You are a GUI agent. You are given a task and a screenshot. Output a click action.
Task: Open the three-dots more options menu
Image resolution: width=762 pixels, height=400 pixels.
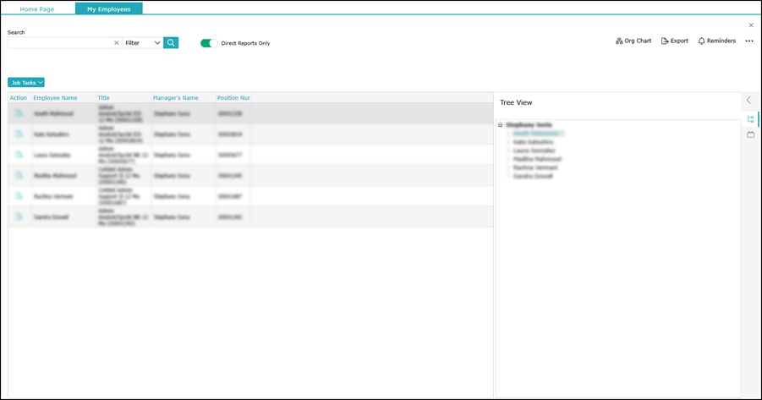[x=749, y=41]
